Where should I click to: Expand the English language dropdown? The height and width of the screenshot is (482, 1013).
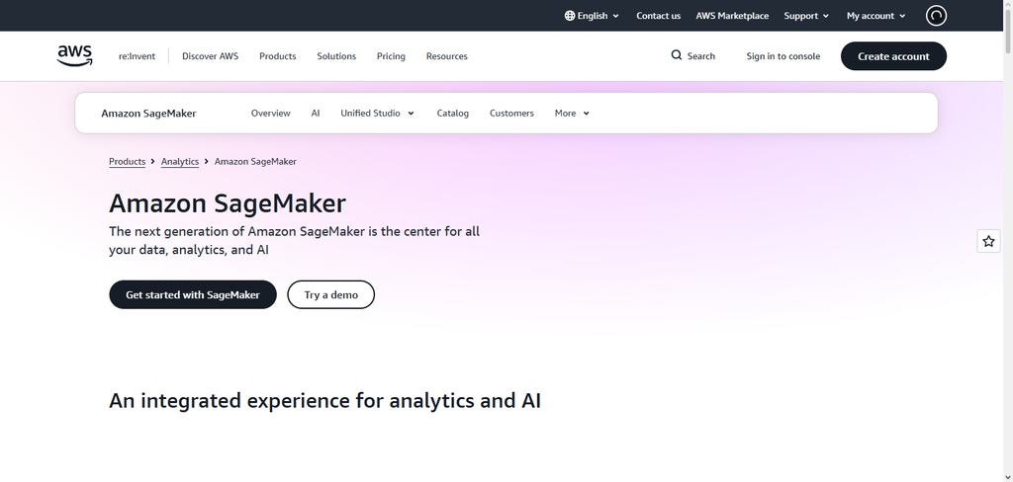[x=592, y=16]
